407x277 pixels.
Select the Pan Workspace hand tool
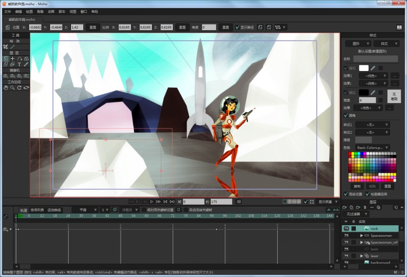(x=6, y=88)
